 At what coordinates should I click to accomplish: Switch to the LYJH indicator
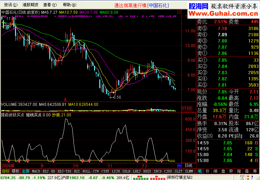point(116,171)
